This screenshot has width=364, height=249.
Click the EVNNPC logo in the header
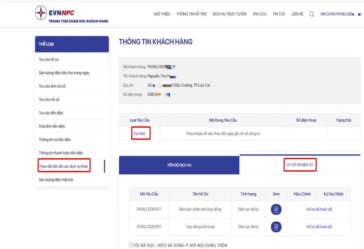(x=55, y=13)
